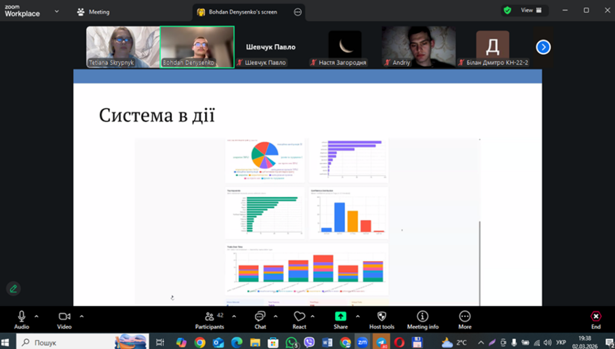Viewport: 615px width, 349px height.
Task: Click the green encryption shield icon
Action: coord(507,10)
